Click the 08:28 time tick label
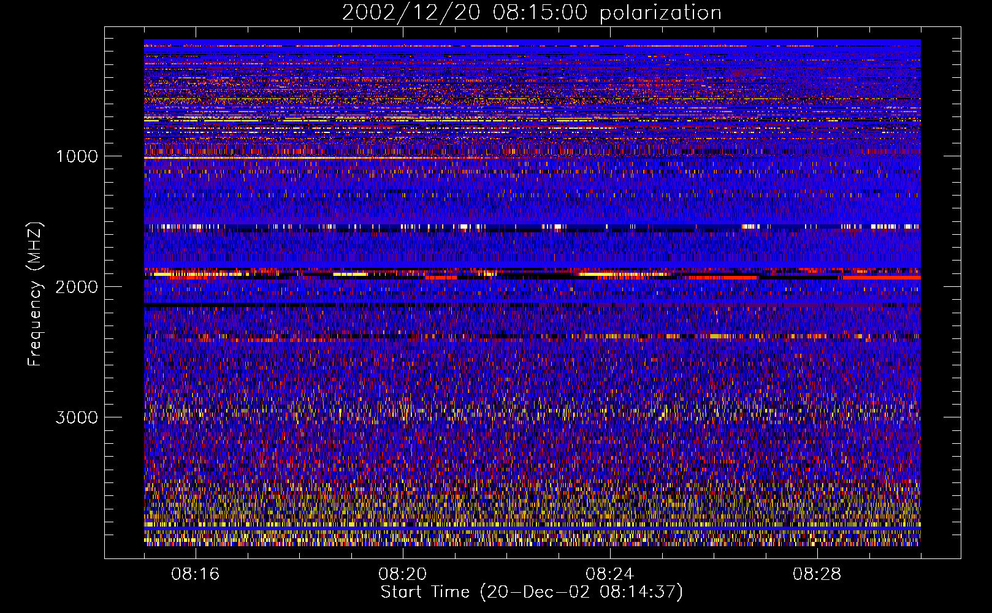Viewport: 992px width, 613px height. click(817, 574)
